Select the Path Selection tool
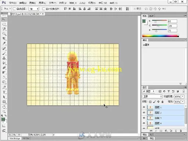Viewport: 188px width, 141px height. [4, 97]
